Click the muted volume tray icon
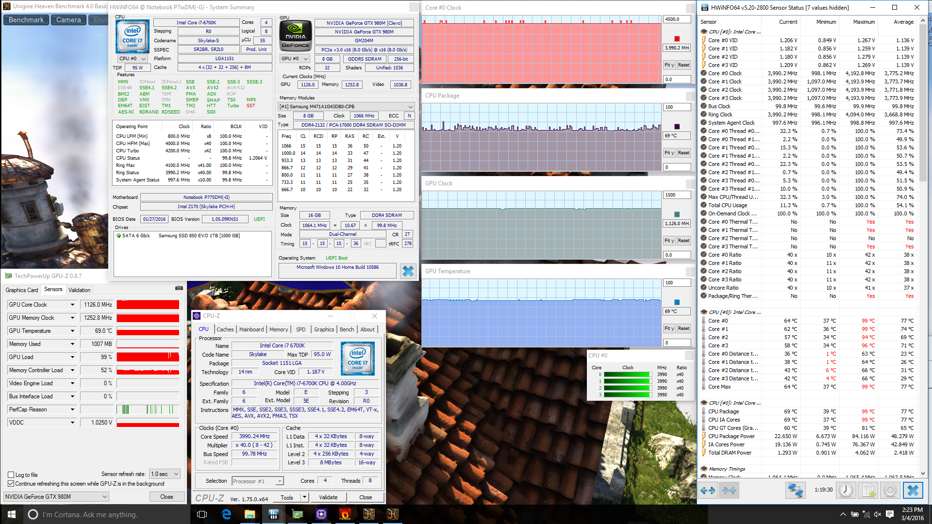 point(877,514)
